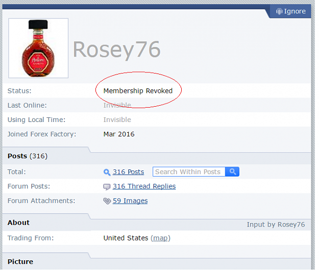This screenshot has width=319, height=271.
Task: Click the Input by Rosey76 label
Action: [x=276, y=225]
